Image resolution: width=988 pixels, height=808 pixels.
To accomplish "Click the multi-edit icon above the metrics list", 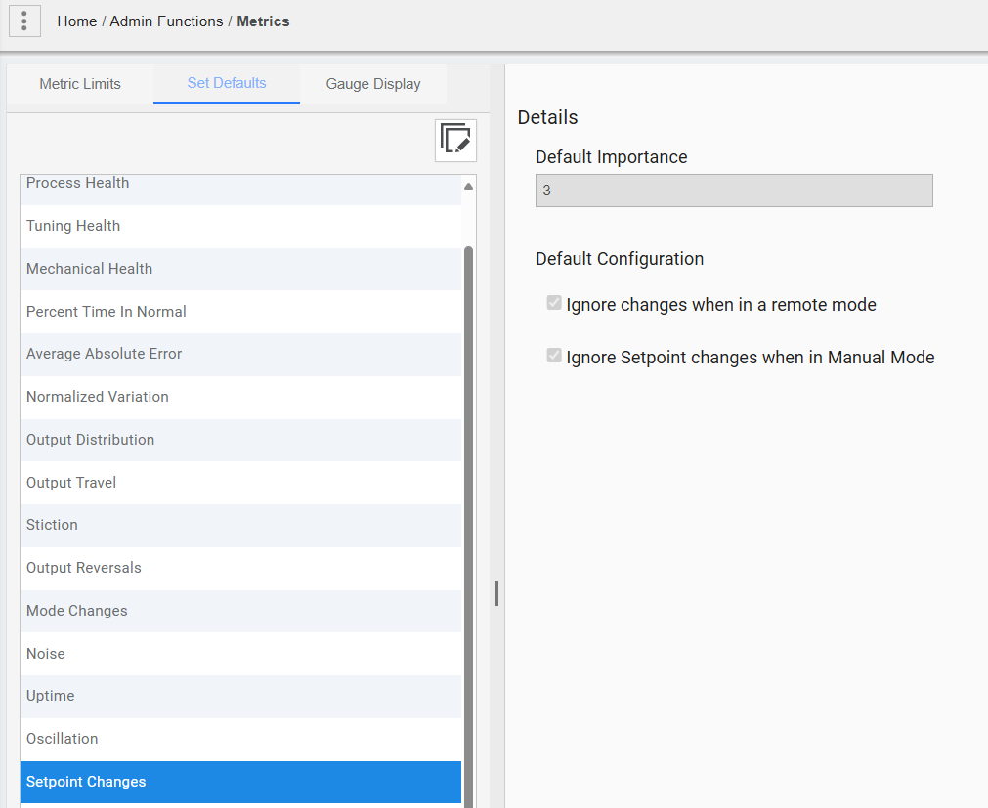I will click(x=455, y=141).
